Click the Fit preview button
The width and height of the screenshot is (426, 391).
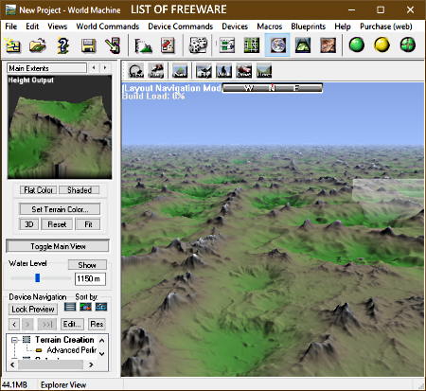point(88,224)
